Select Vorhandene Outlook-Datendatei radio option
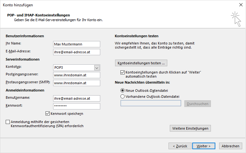This screenshot has width=246, height=153. [123, 97]
